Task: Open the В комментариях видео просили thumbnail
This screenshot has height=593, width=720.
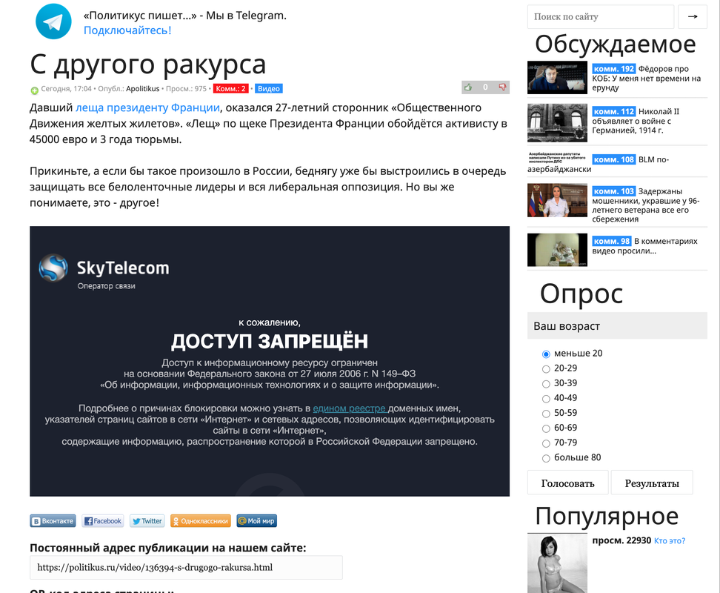Action: 557,250
